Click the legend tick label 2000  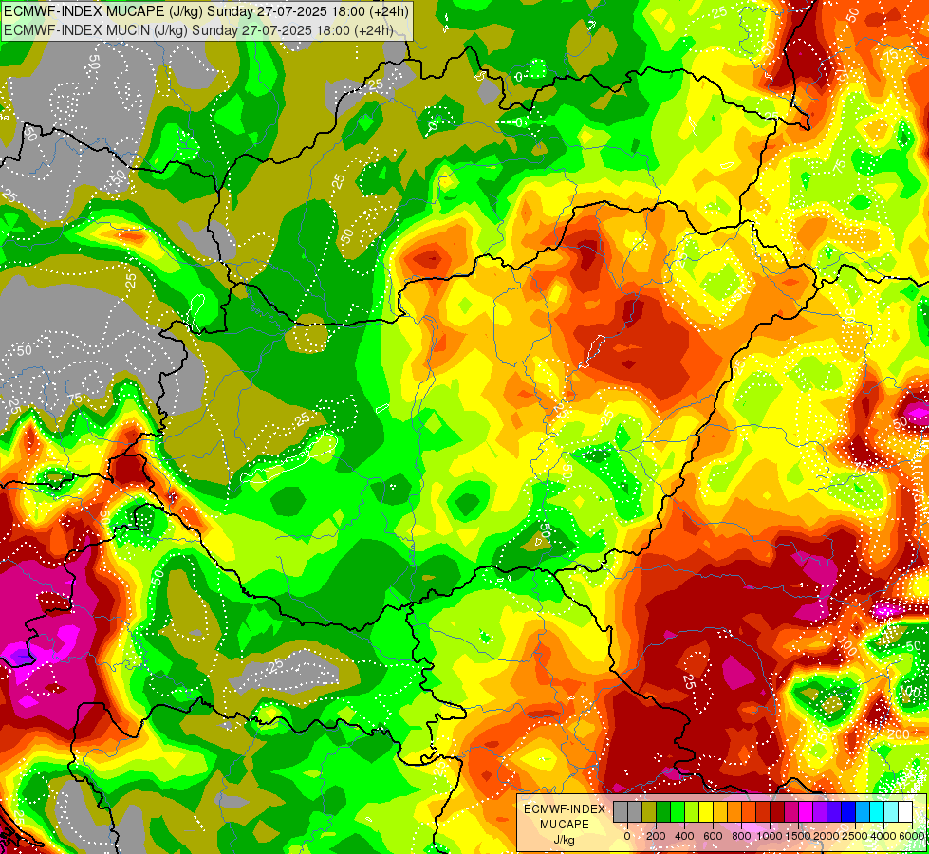[x=827, y=836]
